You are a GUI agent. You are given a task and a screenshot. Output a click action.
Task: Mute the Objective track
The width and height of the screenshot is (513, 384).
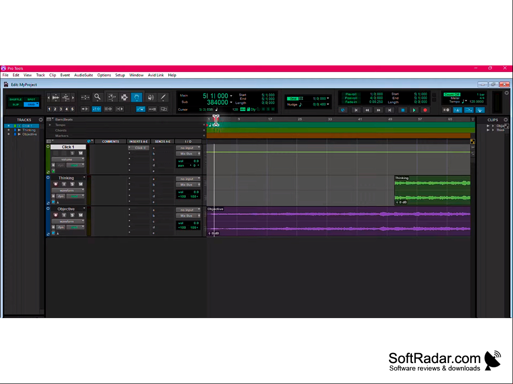point(81,215)
